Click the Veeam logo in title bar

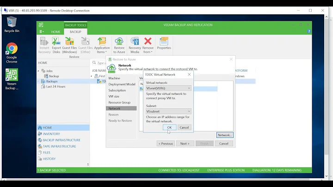pyautogui.click(x=41, y=25)
